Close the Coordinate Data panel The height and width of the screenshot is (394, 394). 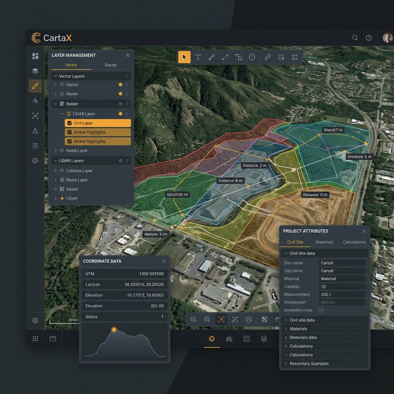coord(164,261)
